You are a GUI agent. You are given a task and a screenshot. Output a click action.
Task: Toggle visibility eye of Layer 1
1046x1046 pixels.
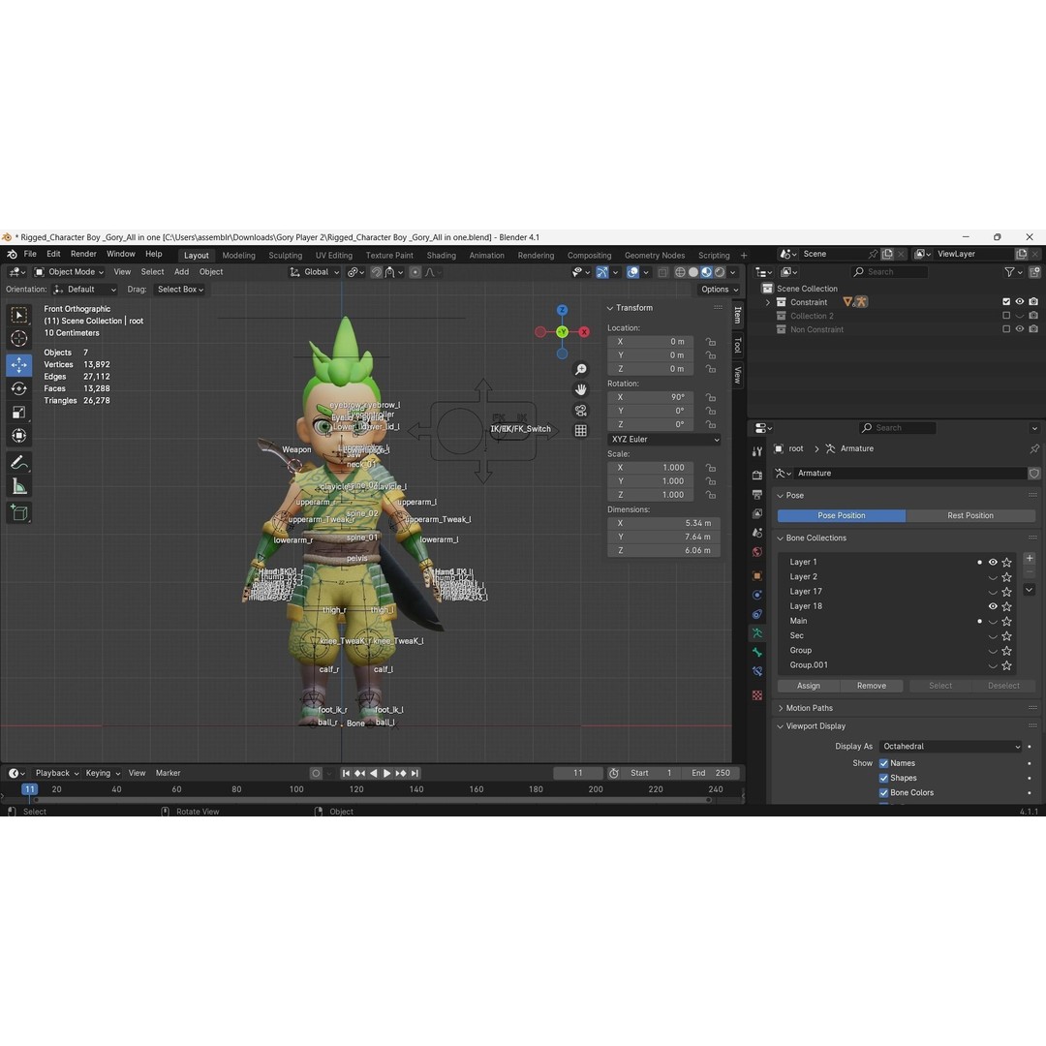coord(993,563)
